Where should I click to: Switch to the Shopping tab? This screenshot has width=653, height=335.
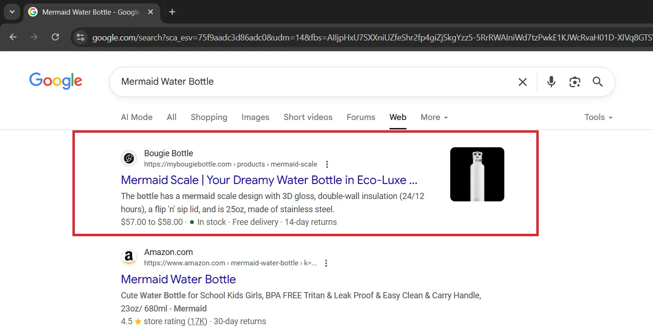click(x=209, y=117)
